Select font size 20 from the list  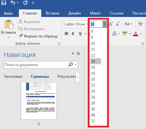coord(98,79)
